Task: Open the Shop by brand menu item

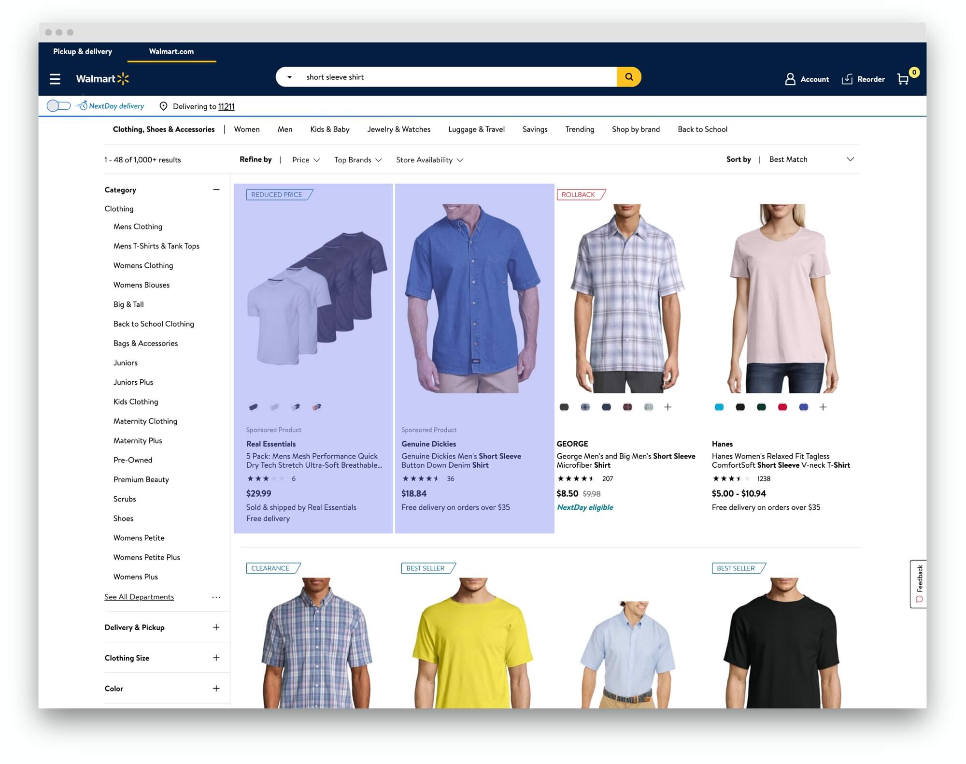Action: tap(636, 130)
